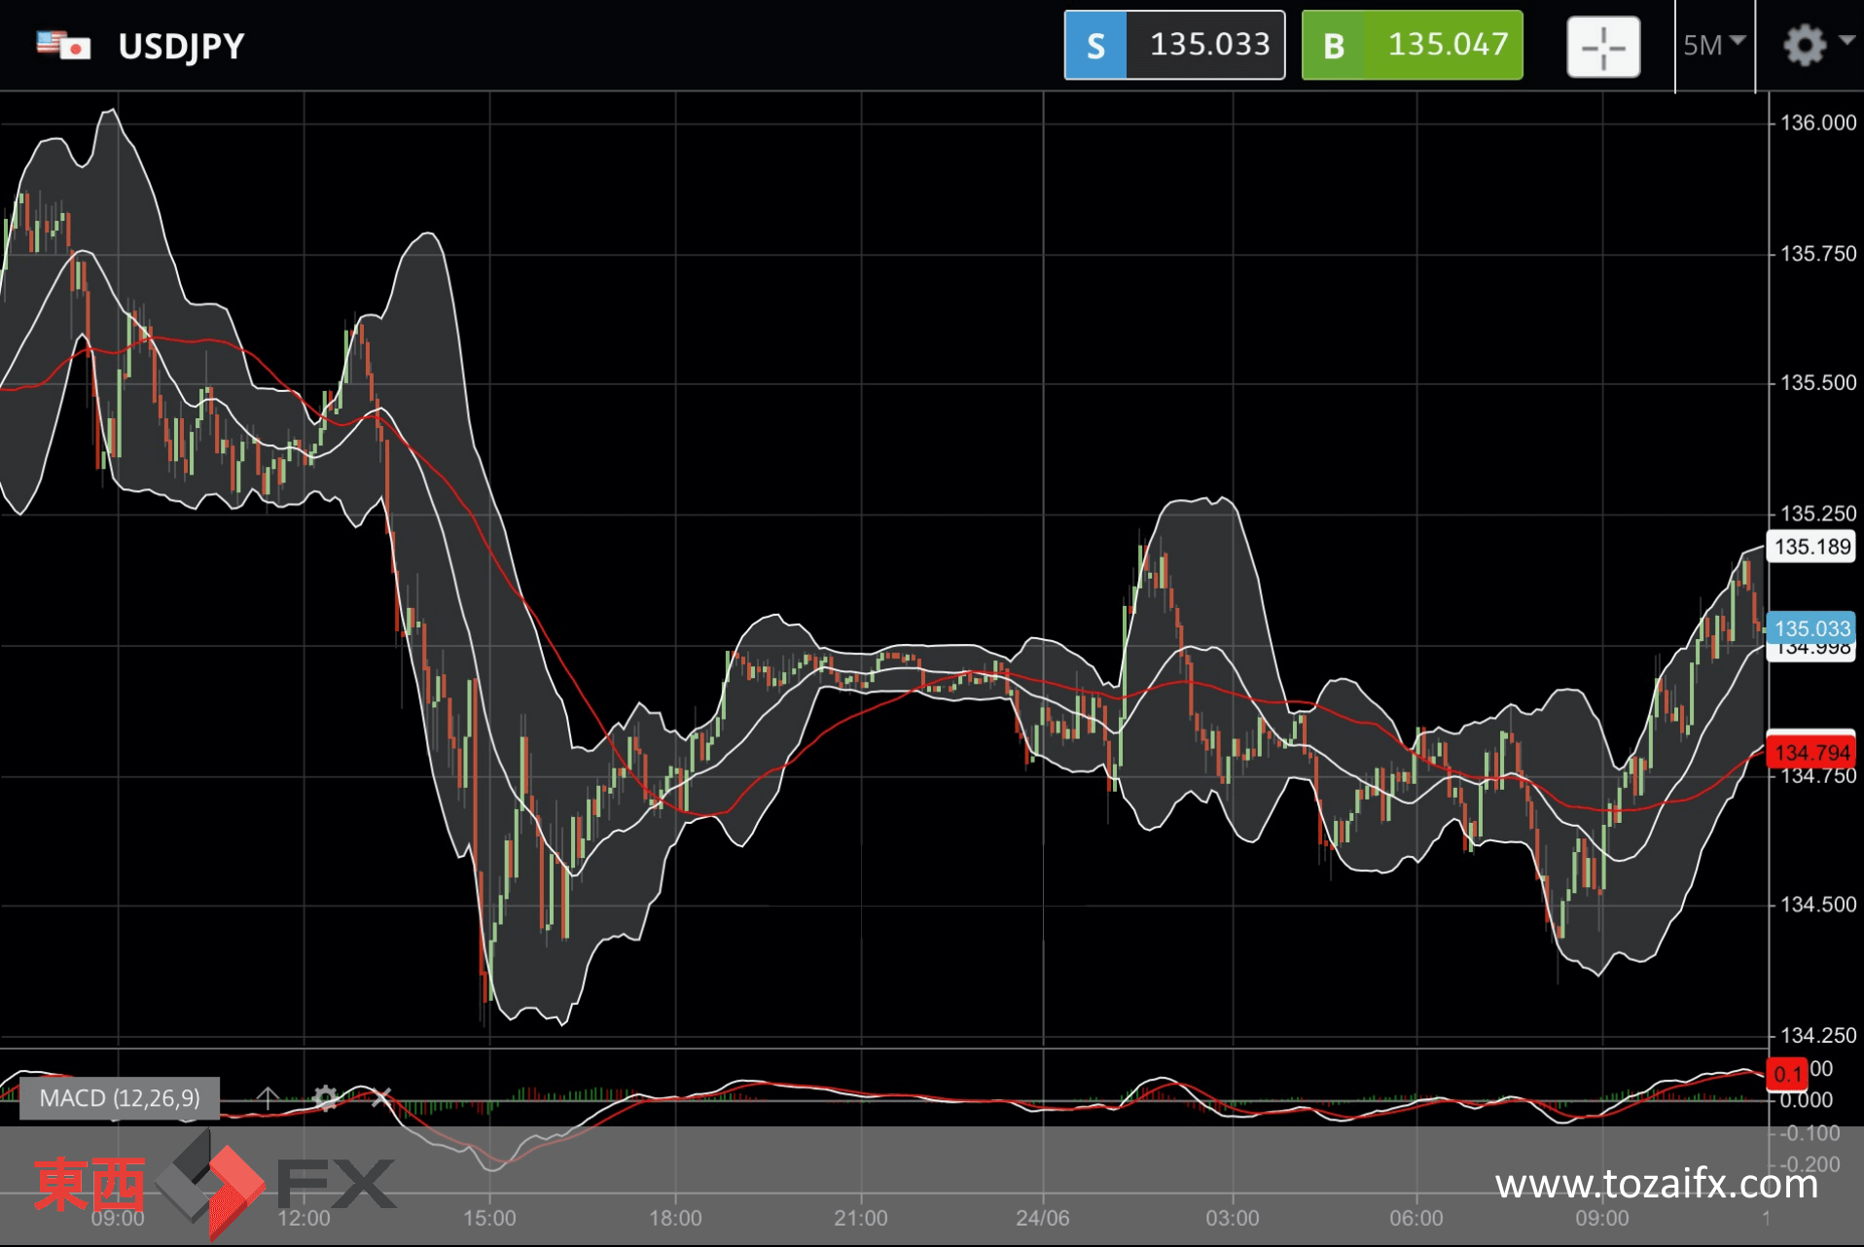Click the USDJPY symbol name
This screenshot has width=1864, height=1247.
[181, 46]
